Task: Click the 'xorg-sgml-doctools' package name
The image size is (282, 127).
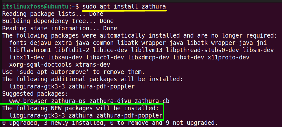Action: [41, 65]
